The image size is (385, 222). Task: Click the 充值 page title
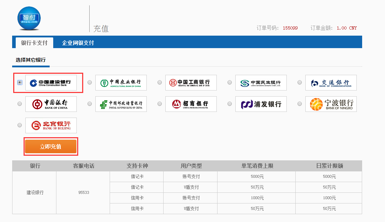point(101,29)
